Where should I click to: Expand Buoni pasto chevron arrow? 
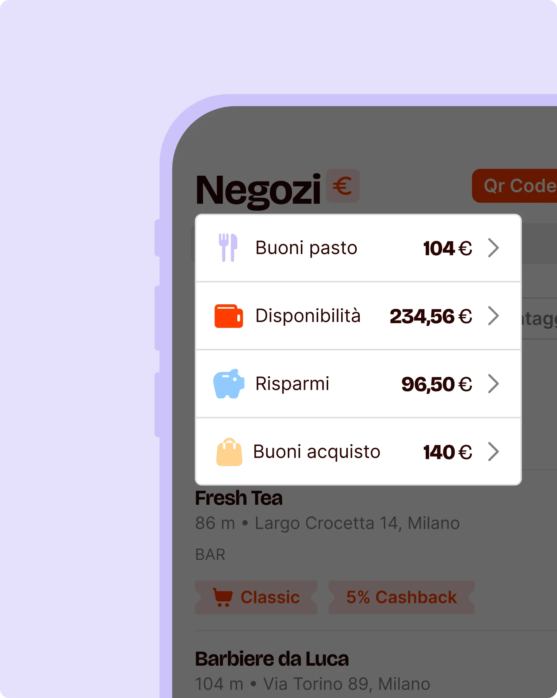pyautogui.click(x=493, y=248)
